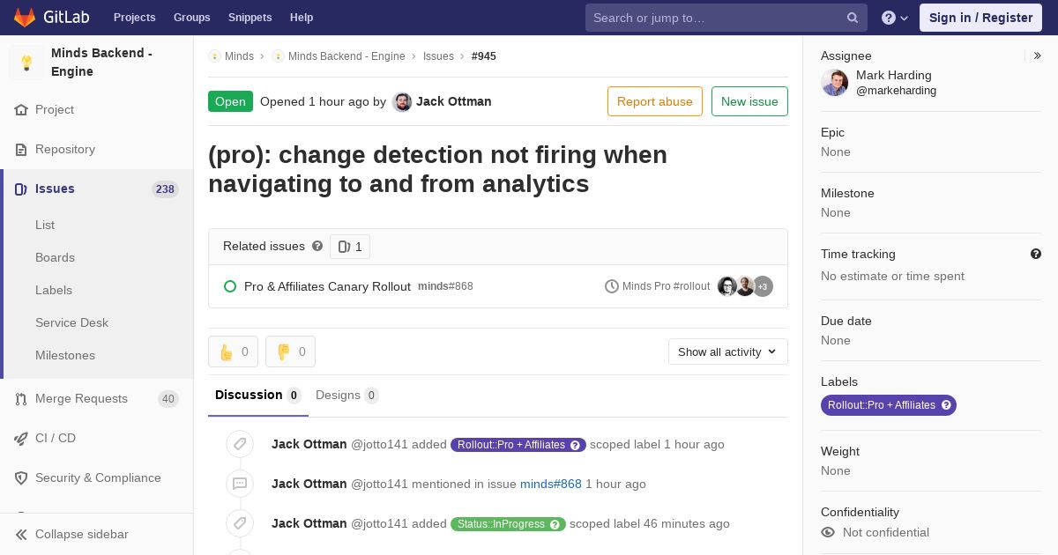Click the comment icon on mentioned activity entry
1058x555 pixels.
(240, 484)
